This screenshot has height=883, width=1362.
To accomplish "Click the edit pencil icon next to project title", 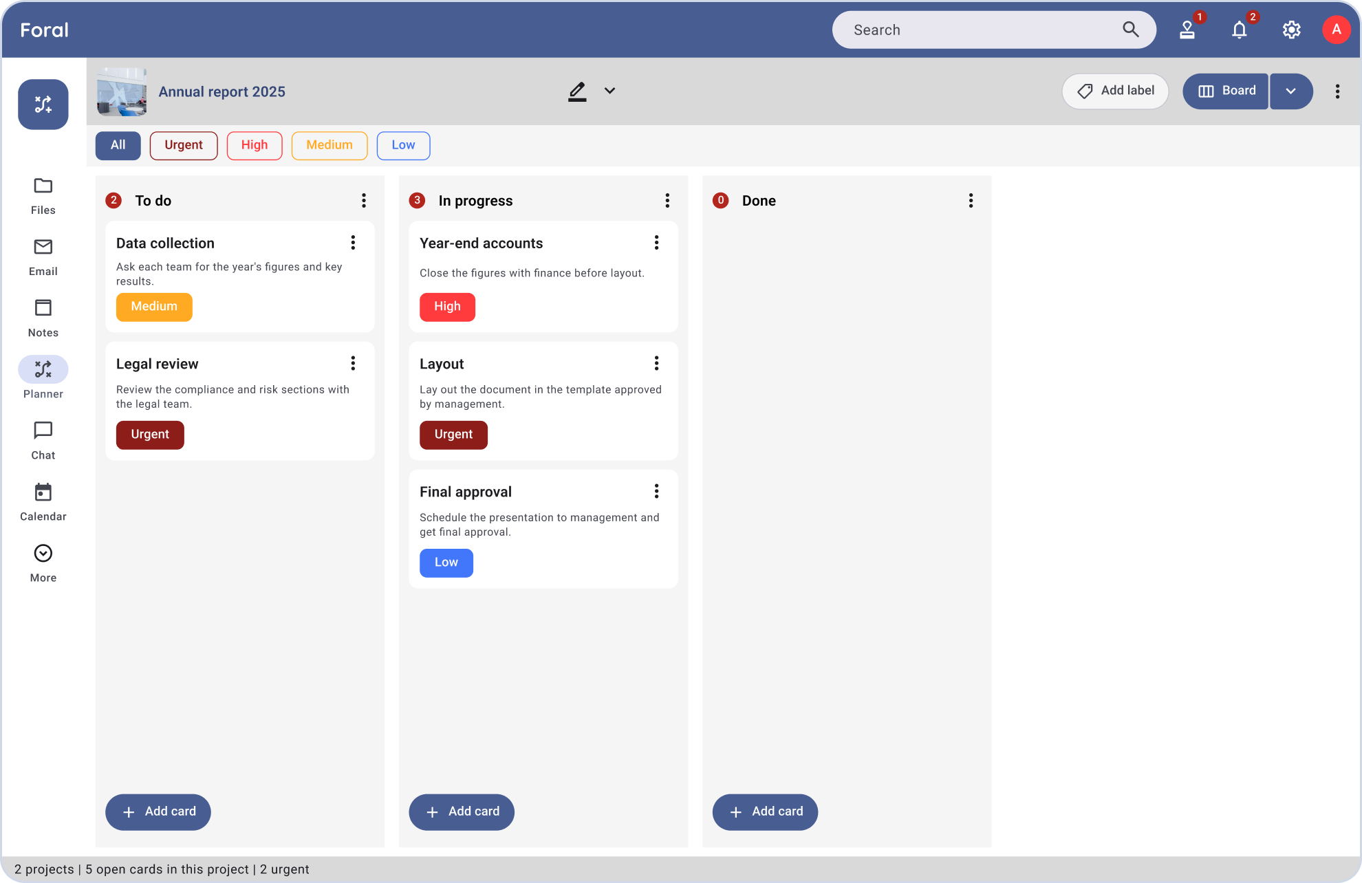I will tap(577, 91).
